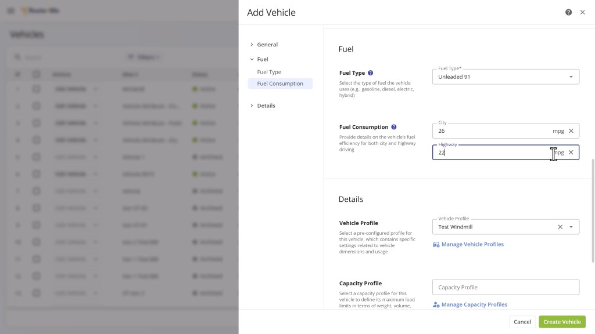Clear the City mpg field value
This screenshot has height=334, width=595.
[x=571, y=131]
